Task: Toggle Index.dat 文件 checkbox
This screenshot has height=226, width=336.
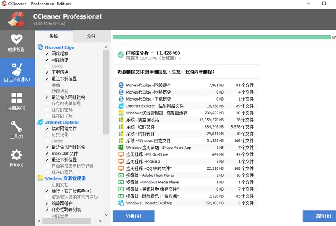Action: [47, 153]
